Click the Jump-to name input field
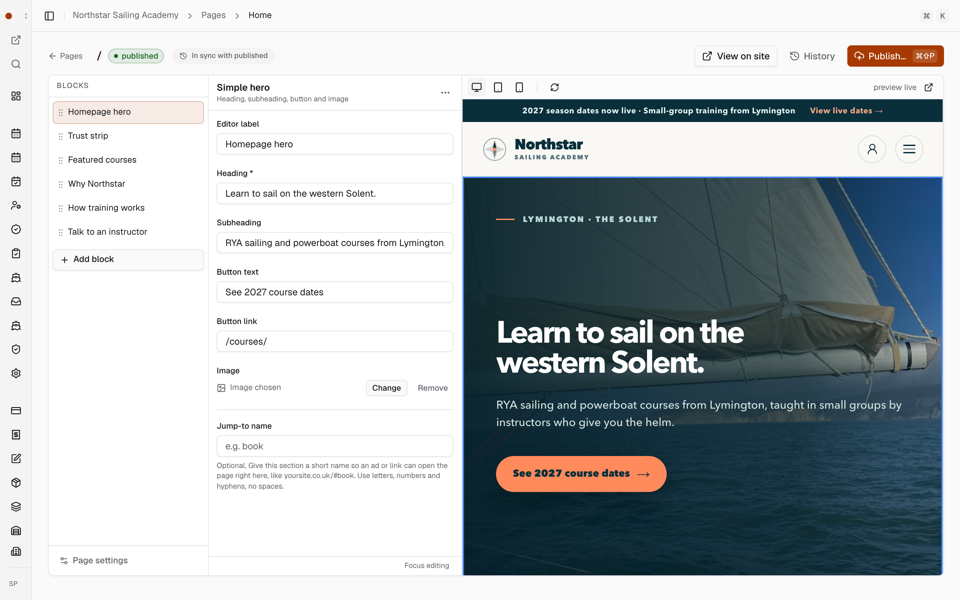The height and width of the screenshot is (600, 960). pos(335,446)
